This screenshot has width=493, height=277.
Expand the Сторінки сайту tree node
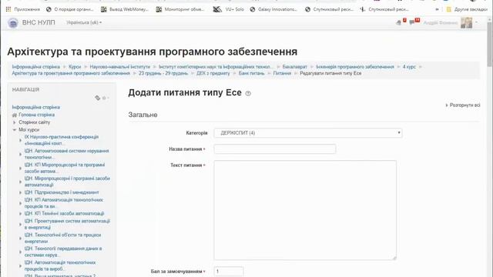tap(15, 122)
